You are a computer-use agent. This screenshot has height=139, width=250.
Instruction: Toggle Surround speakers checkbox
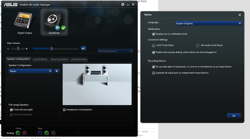11,114
